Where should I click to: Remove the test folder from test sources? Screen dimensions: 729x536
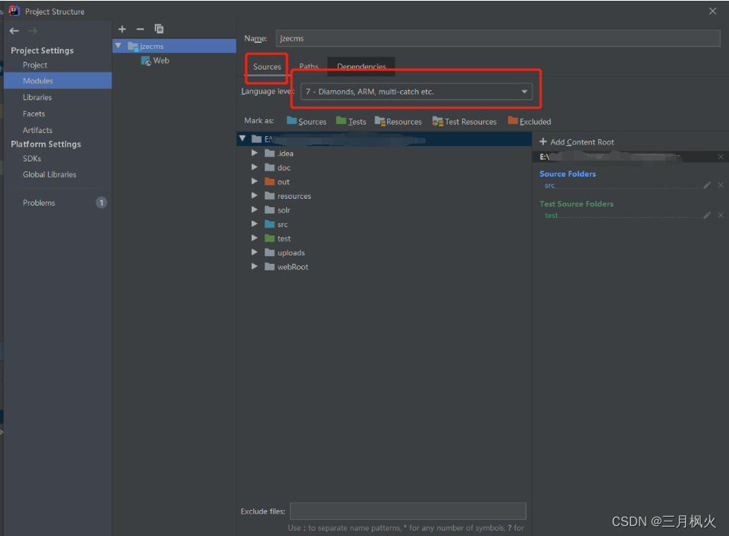(x=721, y=216)
